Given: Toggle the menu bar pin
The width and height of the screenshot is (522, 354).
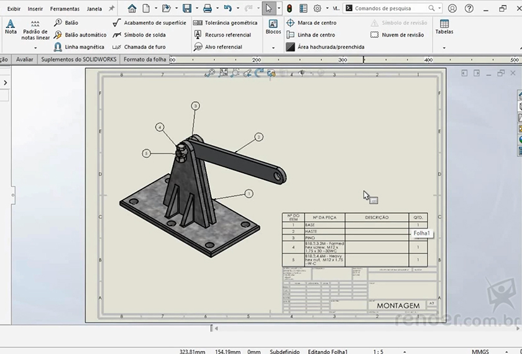Looking at the screenshot, I should tap(111, 9).
